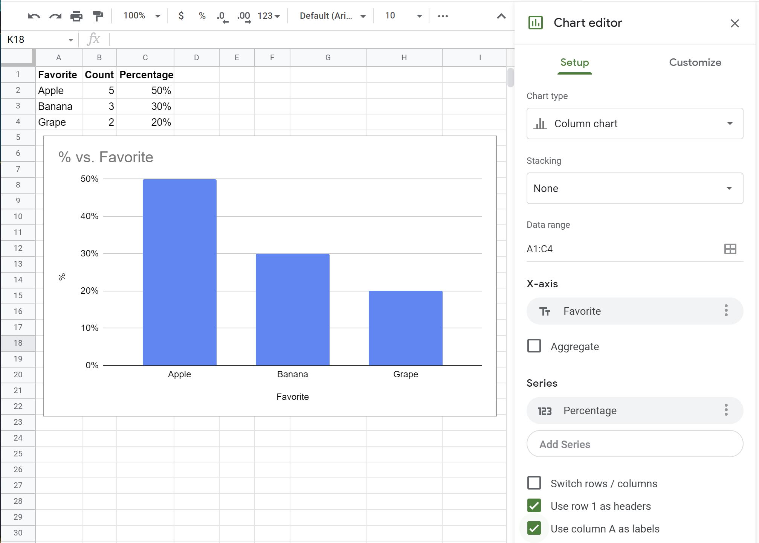Click the print icon in toolbar
Image resolution: width=759 pixels, height=543 pixels.
pyautogui.click(x=75, y=16)
